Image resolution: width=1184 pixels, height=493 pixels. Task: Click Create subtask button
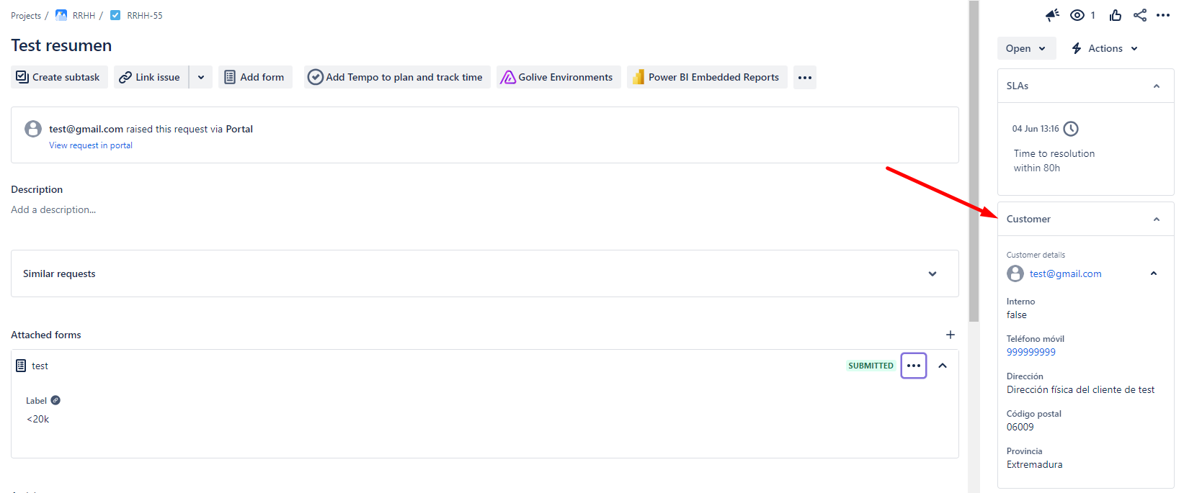(x=59, y=77)
